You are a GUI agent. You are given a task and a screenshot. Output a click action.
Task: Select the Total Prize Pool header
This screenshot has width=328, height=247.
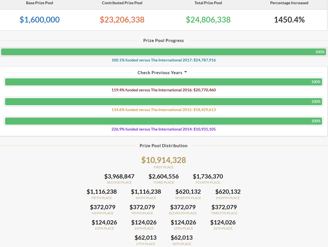tap(208, 3)
